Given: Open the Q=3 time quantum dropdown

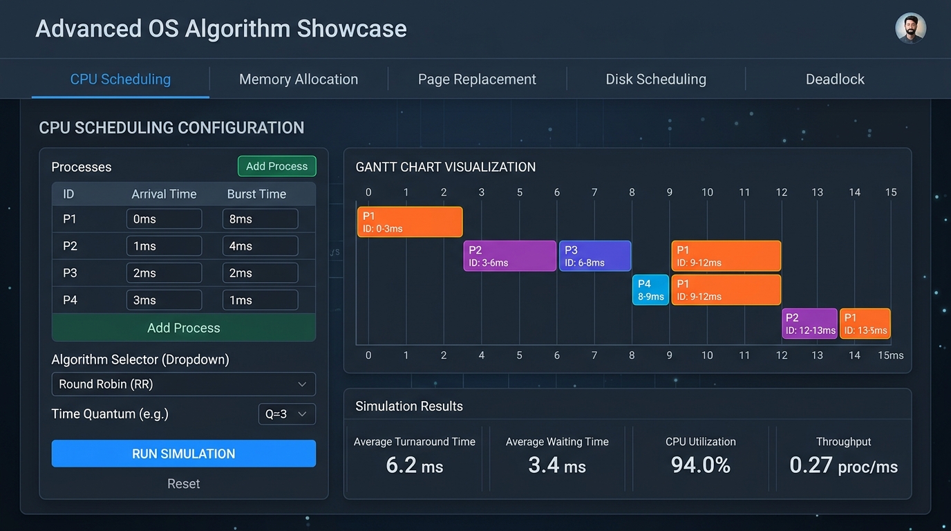Looking at the screenshot, I should point(287,414).
